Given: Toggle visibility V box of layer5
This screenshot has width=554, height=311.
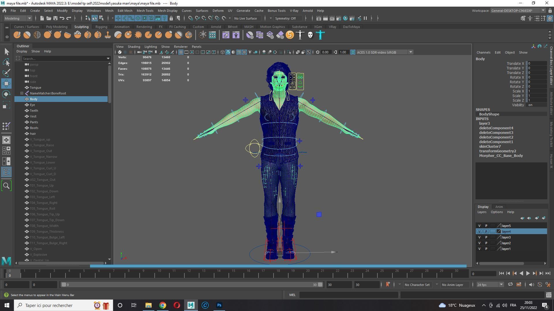Looking at the screenshot, I should (479, 226).
